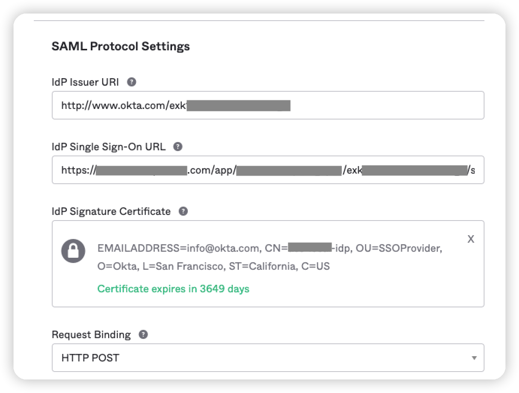Show help for IdP Signature Certificate
Image resolution: width=519 pixels, height=393 pixels.
tap(183, 211)
